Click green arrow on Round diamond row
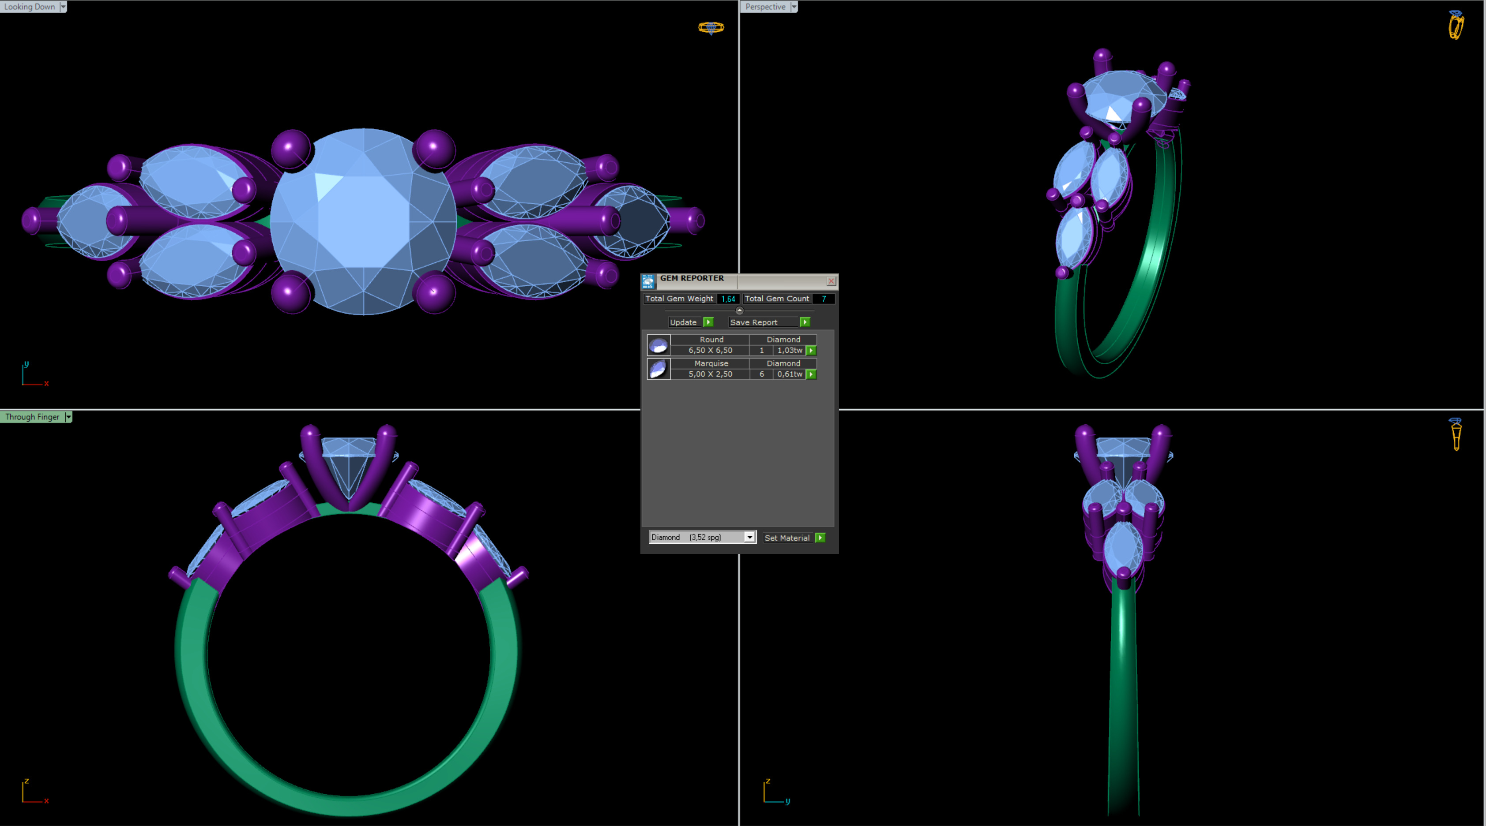Screen dimensions: 1486x826 811,351
